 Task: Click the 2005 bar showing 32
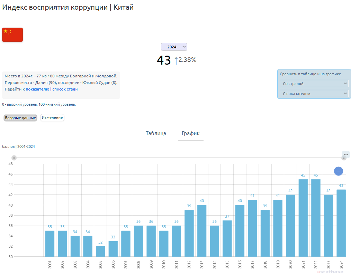point(100,251)
